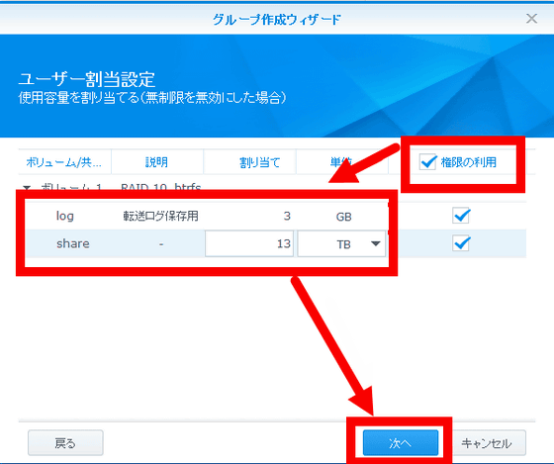Select the share folder name

[x=73, y=243]
